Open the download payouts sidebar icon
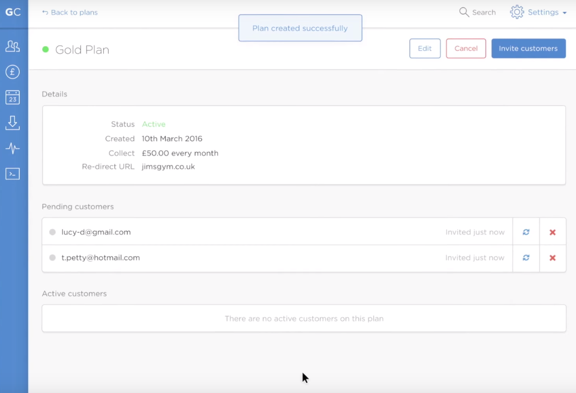The image size is (576, 393). 12,123
